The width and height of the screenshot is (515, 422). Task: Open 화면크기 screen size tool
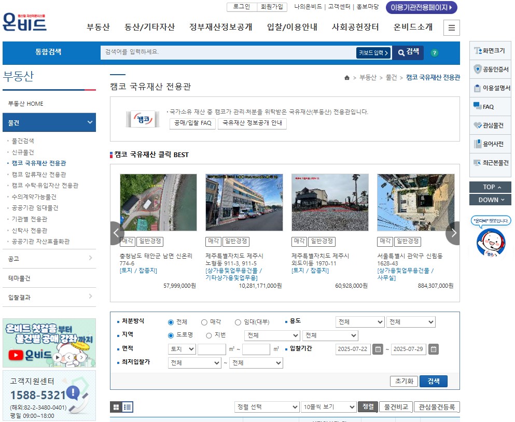[490, 51]
